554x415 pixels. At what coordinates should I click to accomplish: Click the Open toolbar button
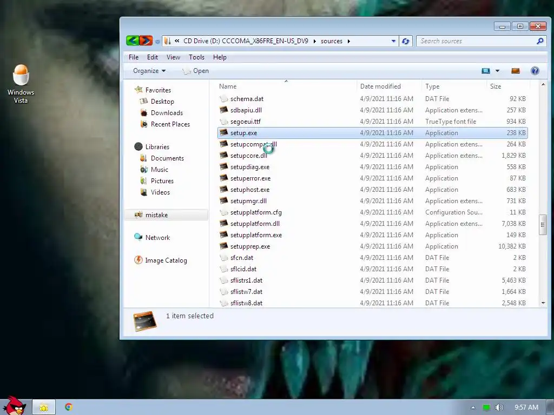[195, 71]
